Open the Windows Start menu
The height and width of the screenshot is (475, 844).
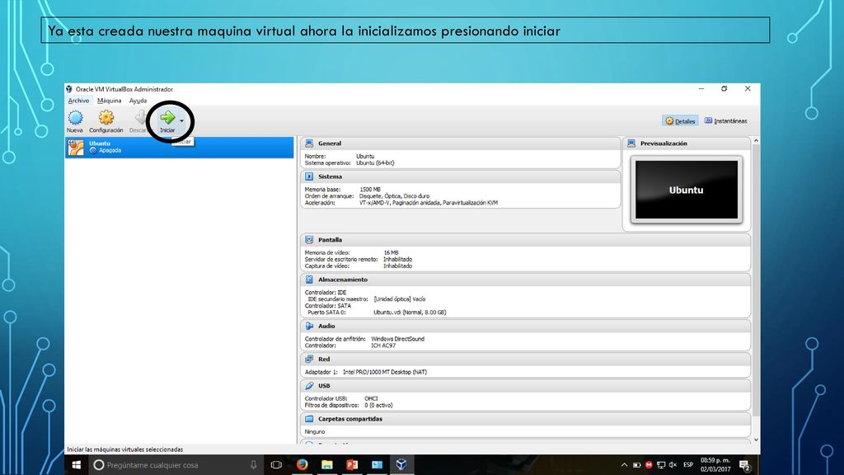[x=77, y=465]
